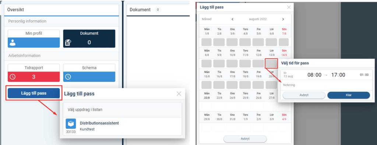Open the red Tidrapport tile showing 3
The width and height of the screenshot is (377, 145).
click(34, 73)
